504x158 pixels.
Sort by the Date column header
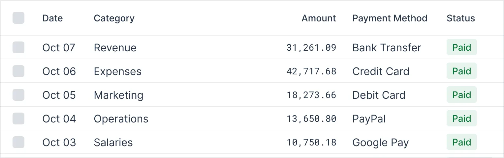(52, 18)
